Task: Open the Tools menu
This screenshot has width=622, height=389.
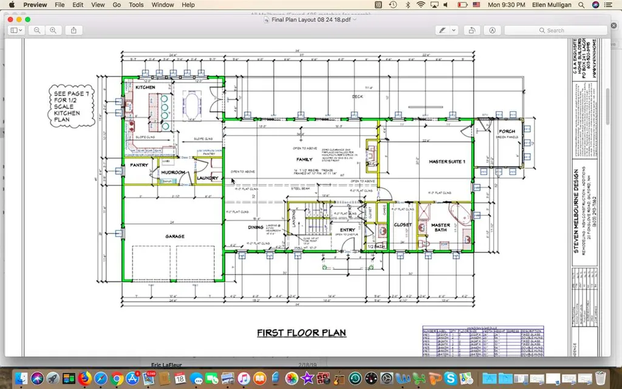Action: coord(136,5)
